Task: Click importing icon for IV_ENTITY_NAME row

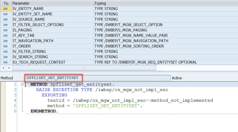Action: click(5, 9)
